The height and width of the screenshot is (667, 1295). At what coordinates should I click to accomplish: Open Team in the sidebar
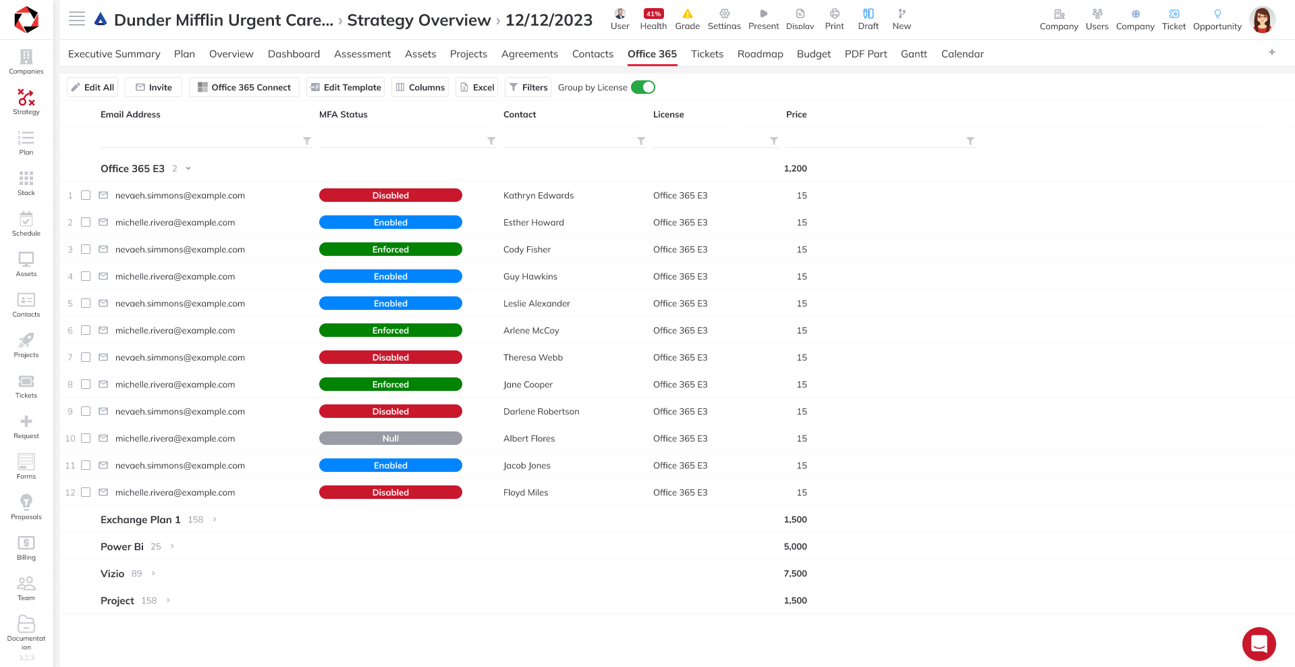click(x=26, y=588)
